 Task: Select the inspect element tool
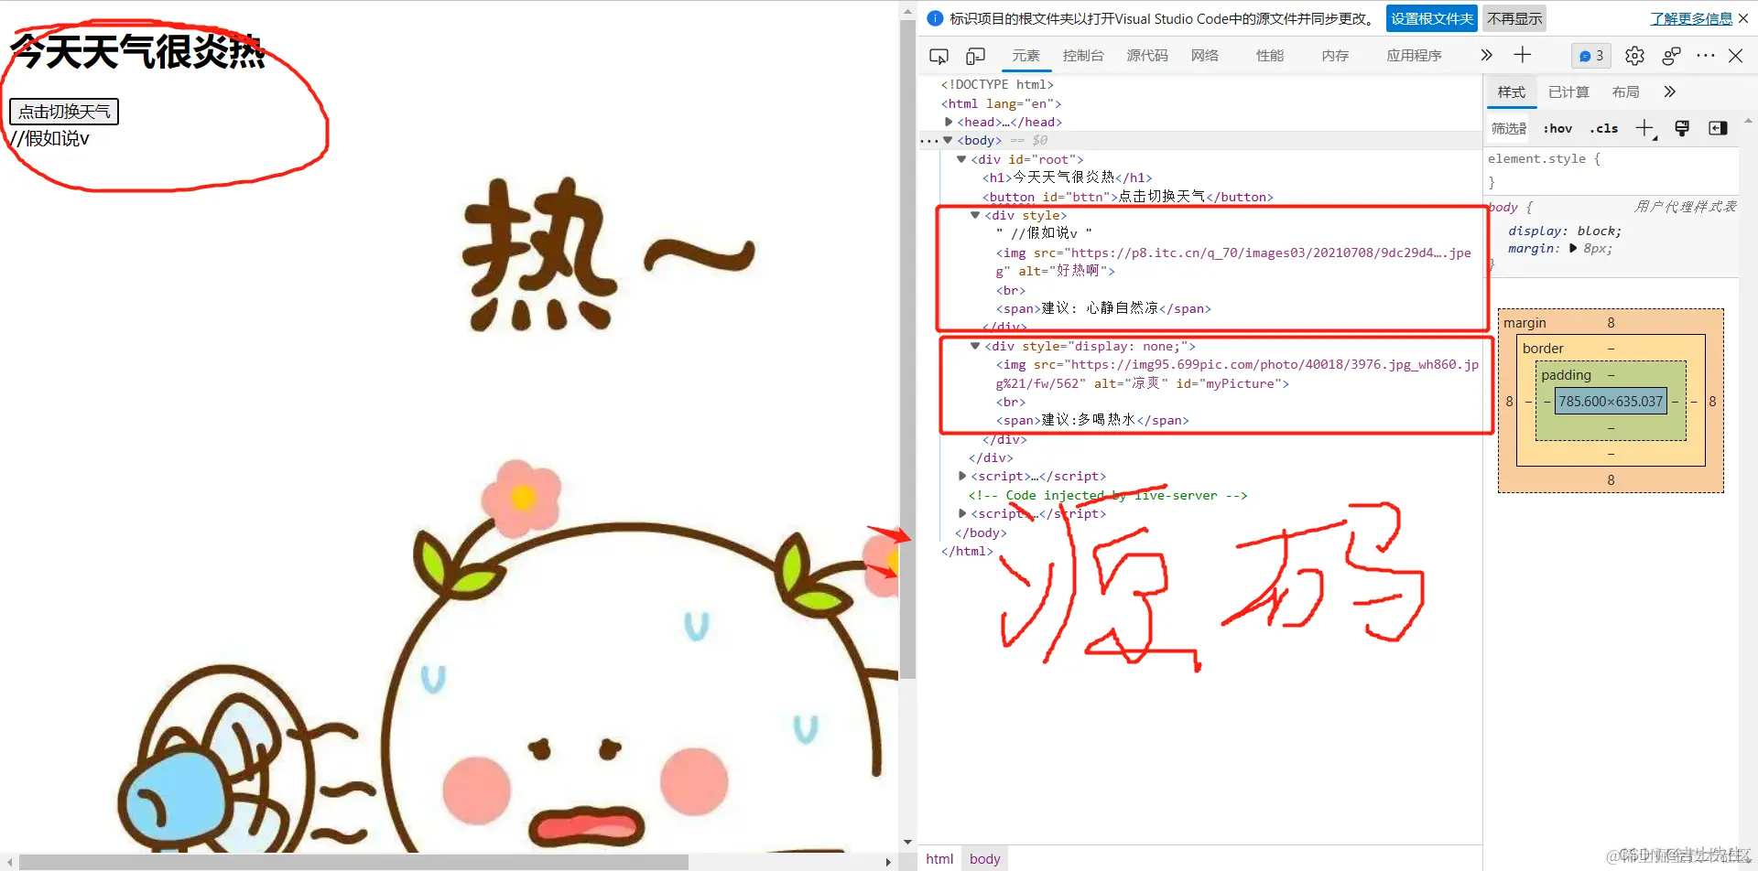click(x=939, y=56)
